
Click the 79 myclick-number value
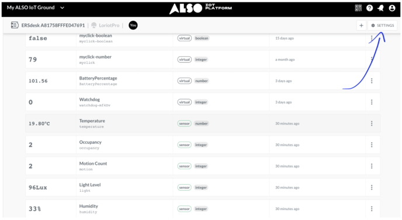33,60
